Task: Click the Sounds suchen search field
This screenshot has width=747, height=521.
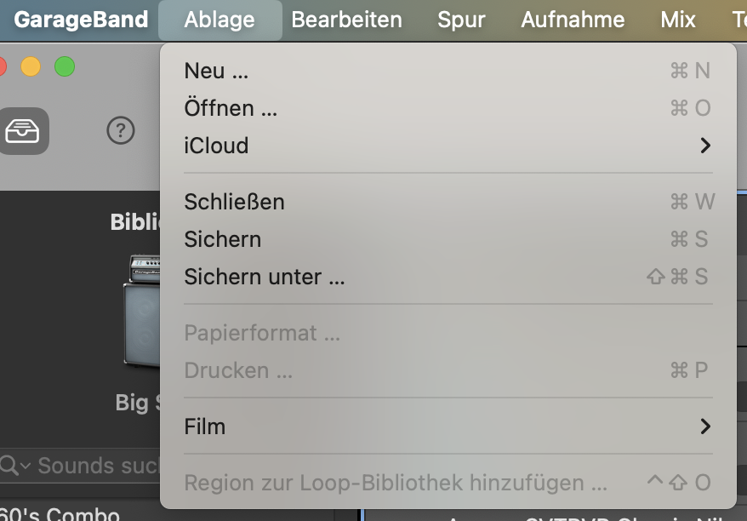Action: coord(80,465)
